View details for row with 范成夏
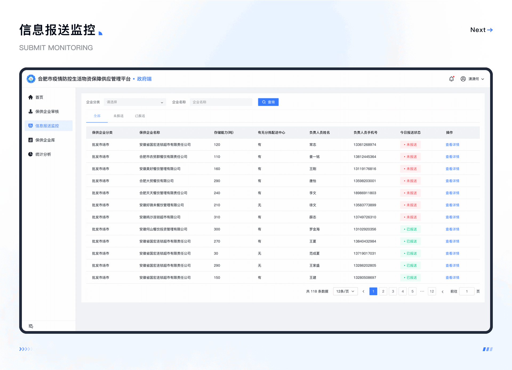 click(452, 254)
